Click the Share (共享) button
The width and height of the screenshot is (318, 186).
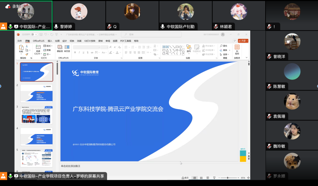pyautogui.click(x=243, y=41)
